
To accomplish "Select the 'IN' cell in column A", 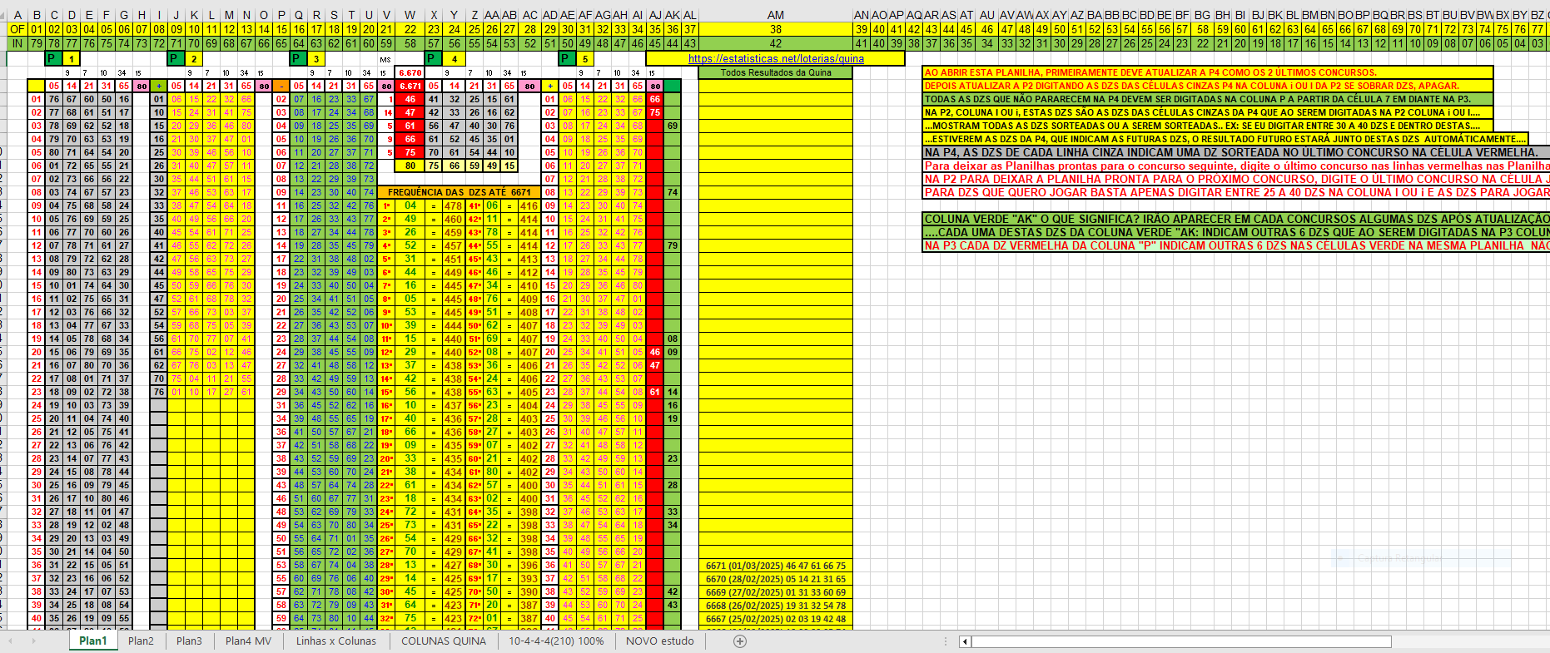I will (17, 43).
